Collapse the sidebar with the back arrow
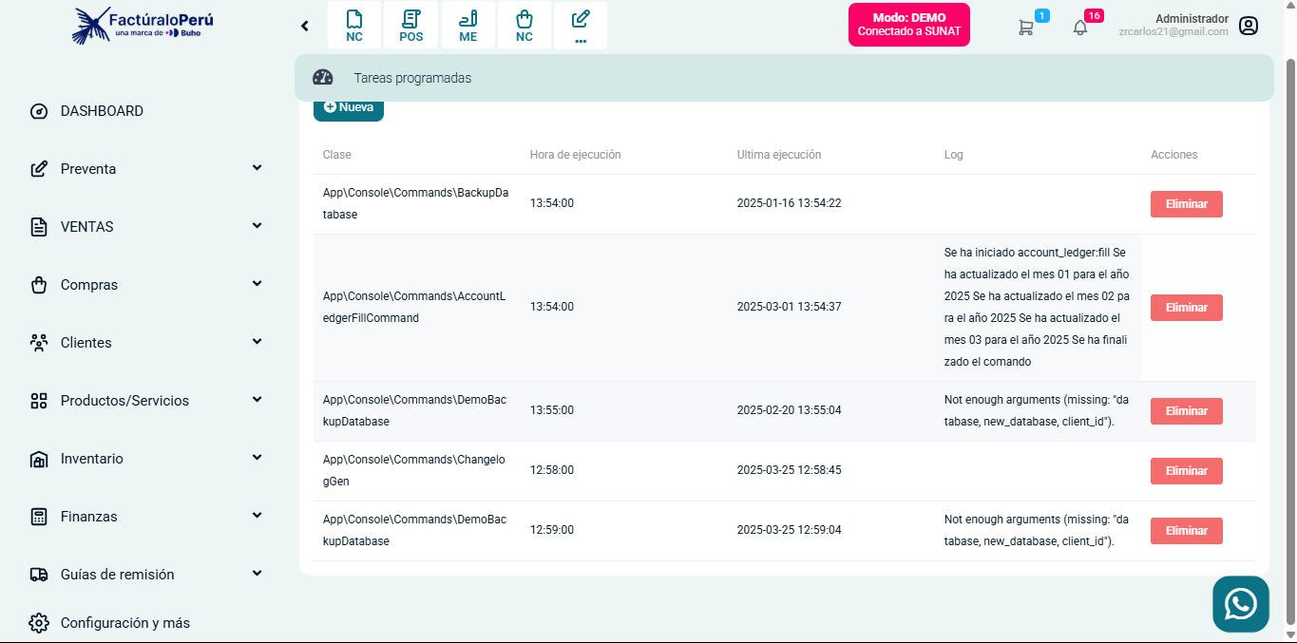This screenshot has height=643, width=1297. [305, 26]
